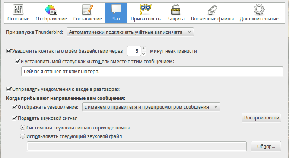The width and height of the screenshot is (289, 158).
Task: Open the Защита padlock icon
Action: pyautogui.click(x=176, y=10)
